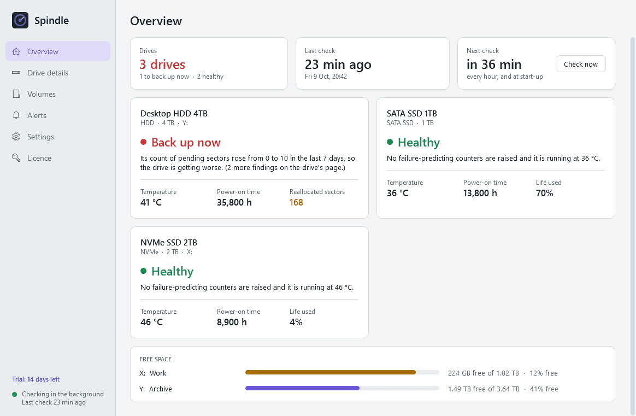Click the Spindle app logo icon
Viewport: 636px width, 416px height.
click(x=20, y=20)
